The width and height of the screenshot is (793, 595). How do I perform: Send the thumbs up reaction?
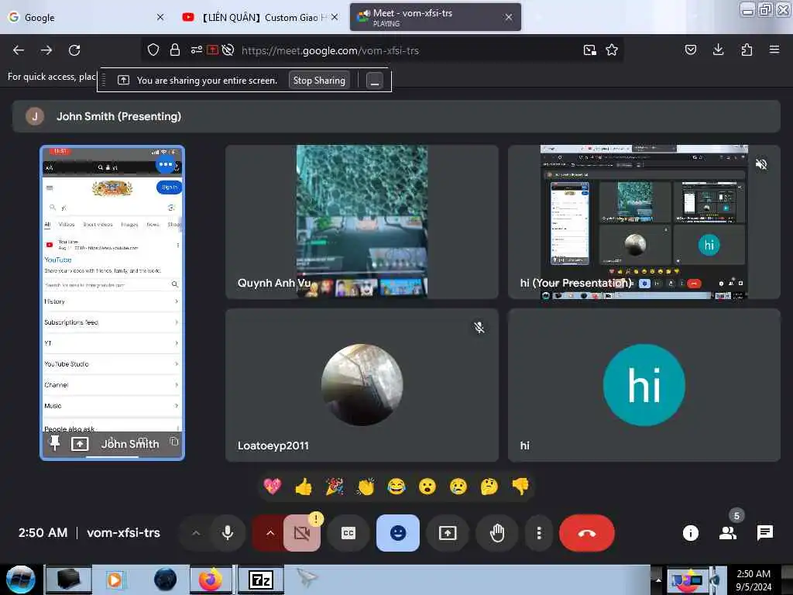point(304,487)
